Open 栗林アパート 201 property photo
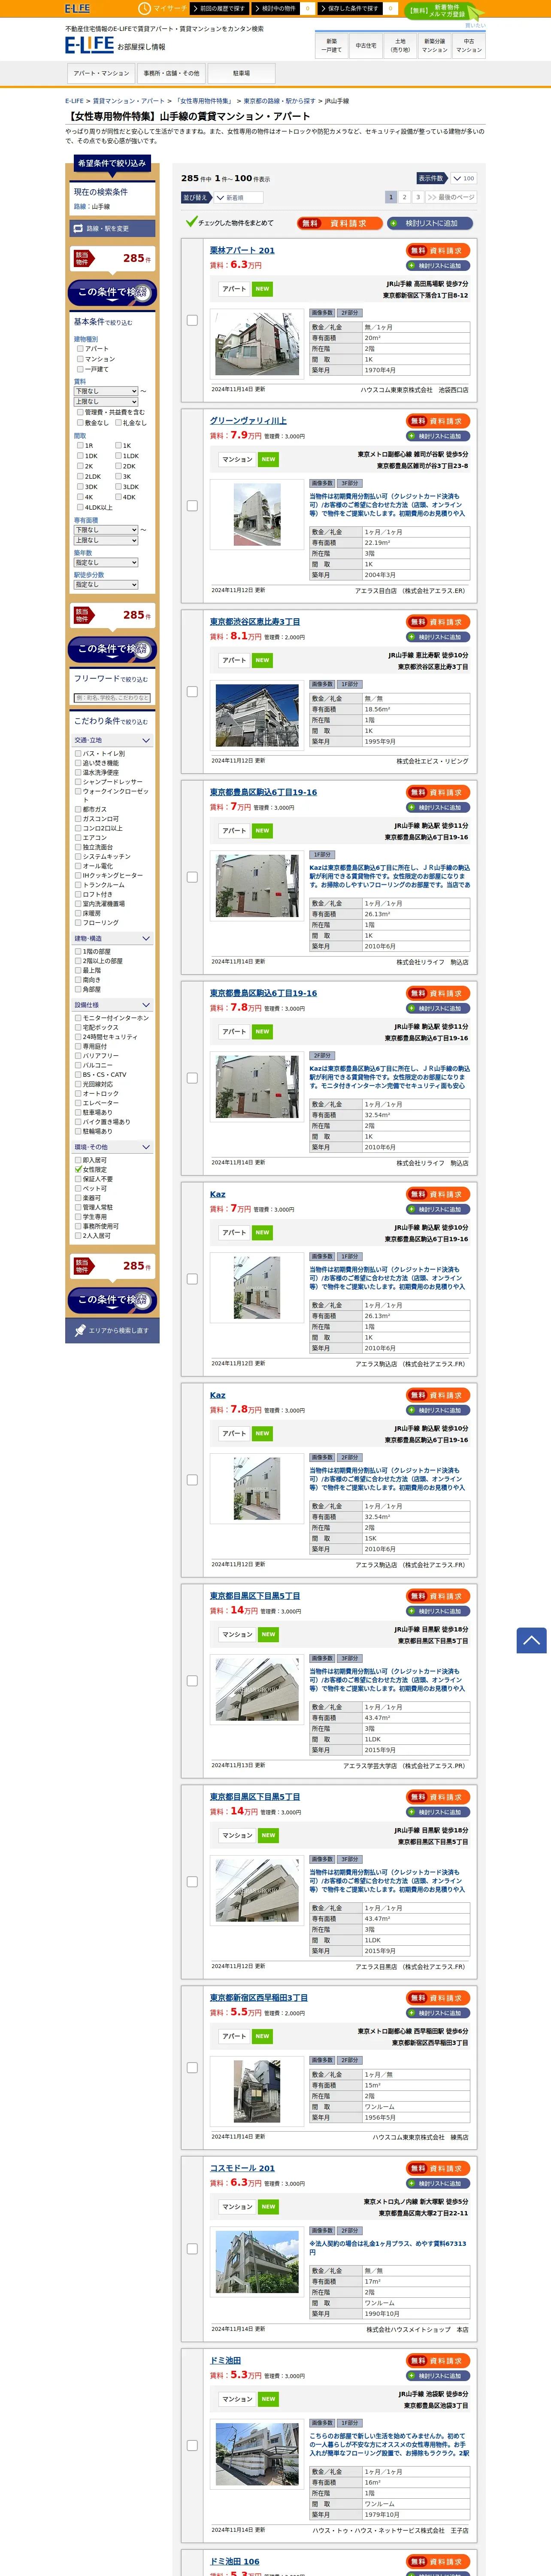Screen dimensions: 551x2576 click(x=257, y=343)
